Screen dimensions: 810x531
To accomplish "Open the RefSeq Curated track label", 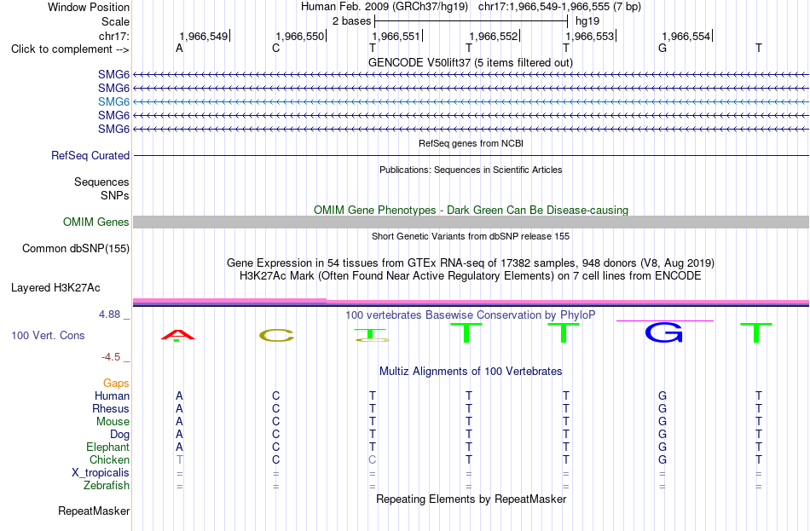I will click(x=90, y=155).
